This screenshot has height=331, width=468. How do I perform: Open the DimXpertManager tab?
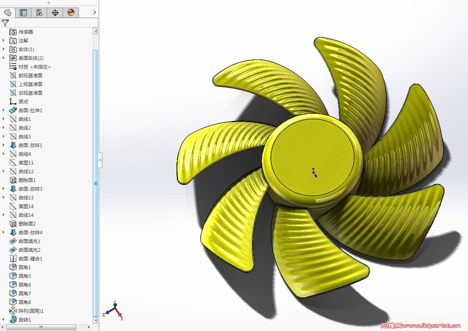tap(55, 13)
